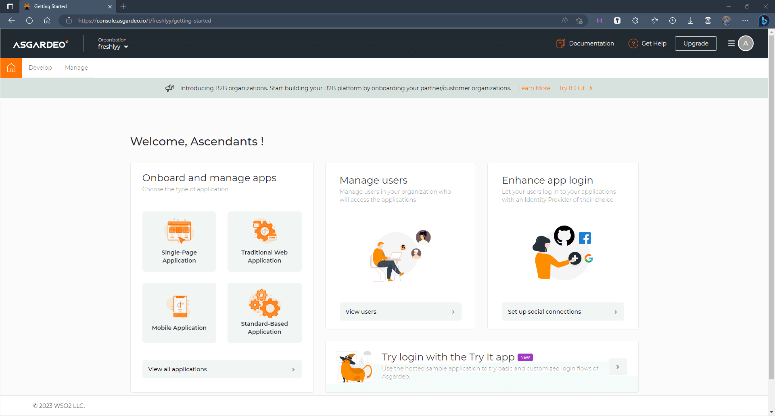Click the web capture screenshot icon
The height and width of the screenshot is (416, 775).
[708, 21]
